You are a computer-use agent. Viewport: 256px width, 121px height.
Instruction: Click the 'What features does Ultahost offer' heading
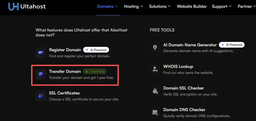[x=81, y=33]
